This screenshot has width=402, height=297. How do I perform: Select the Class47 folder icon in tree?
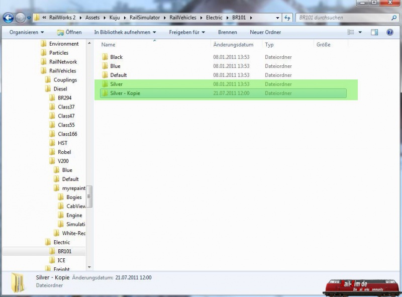click(52, 116)
